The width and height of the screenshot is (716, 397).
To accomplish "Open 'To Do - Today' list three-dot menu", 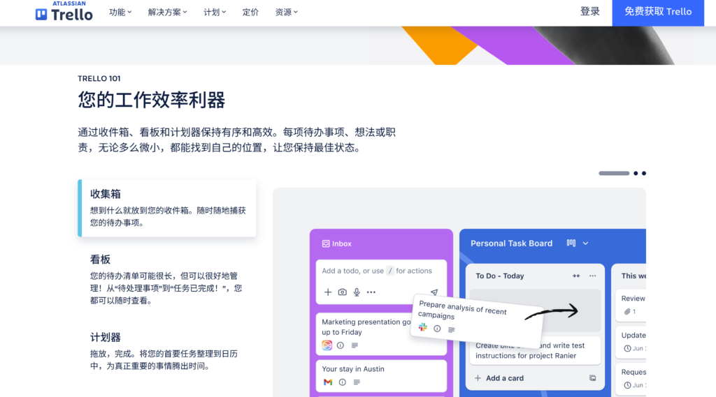I will point(593,276).
